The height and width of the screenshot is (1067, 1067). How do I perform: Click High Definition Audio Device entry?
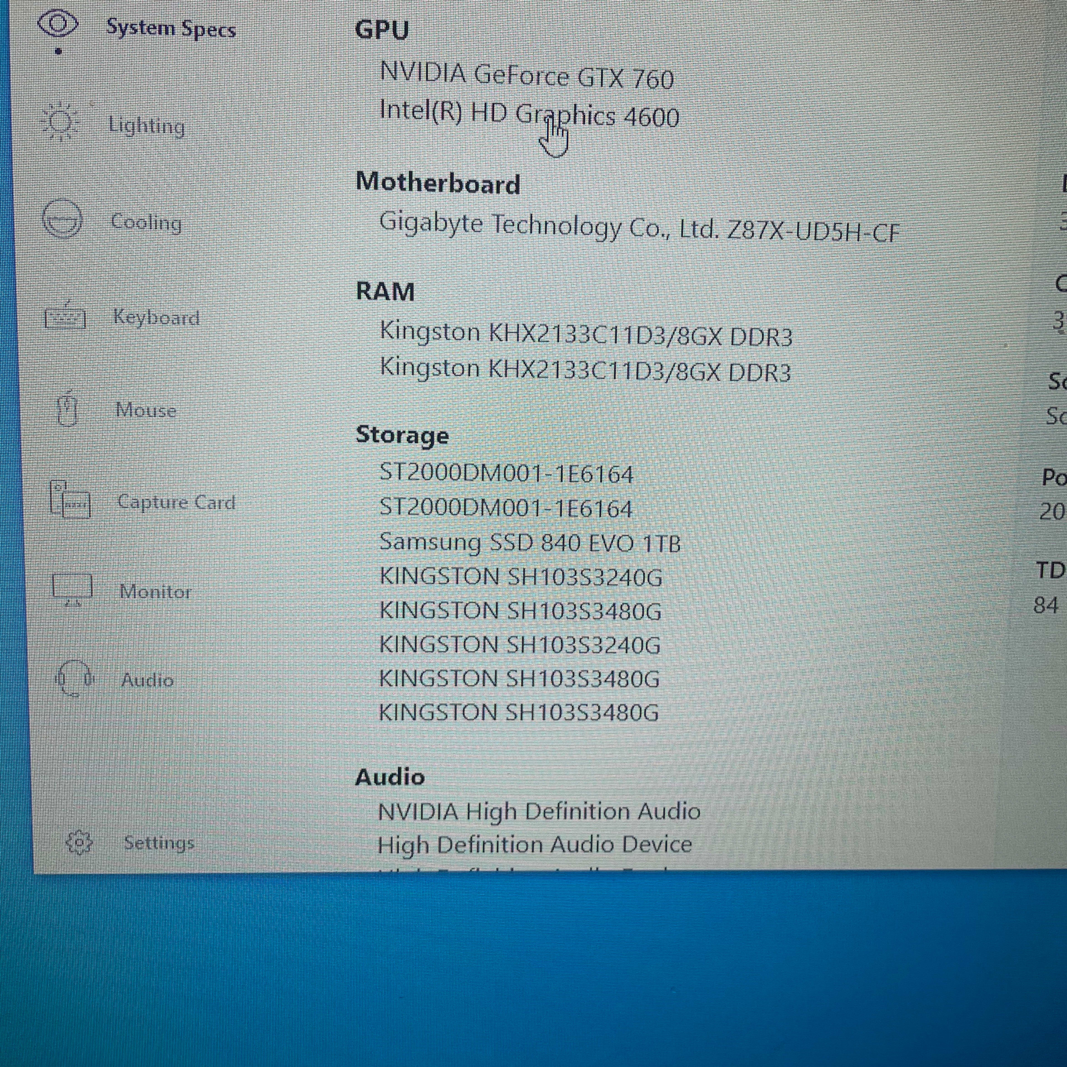coord(535,845)
